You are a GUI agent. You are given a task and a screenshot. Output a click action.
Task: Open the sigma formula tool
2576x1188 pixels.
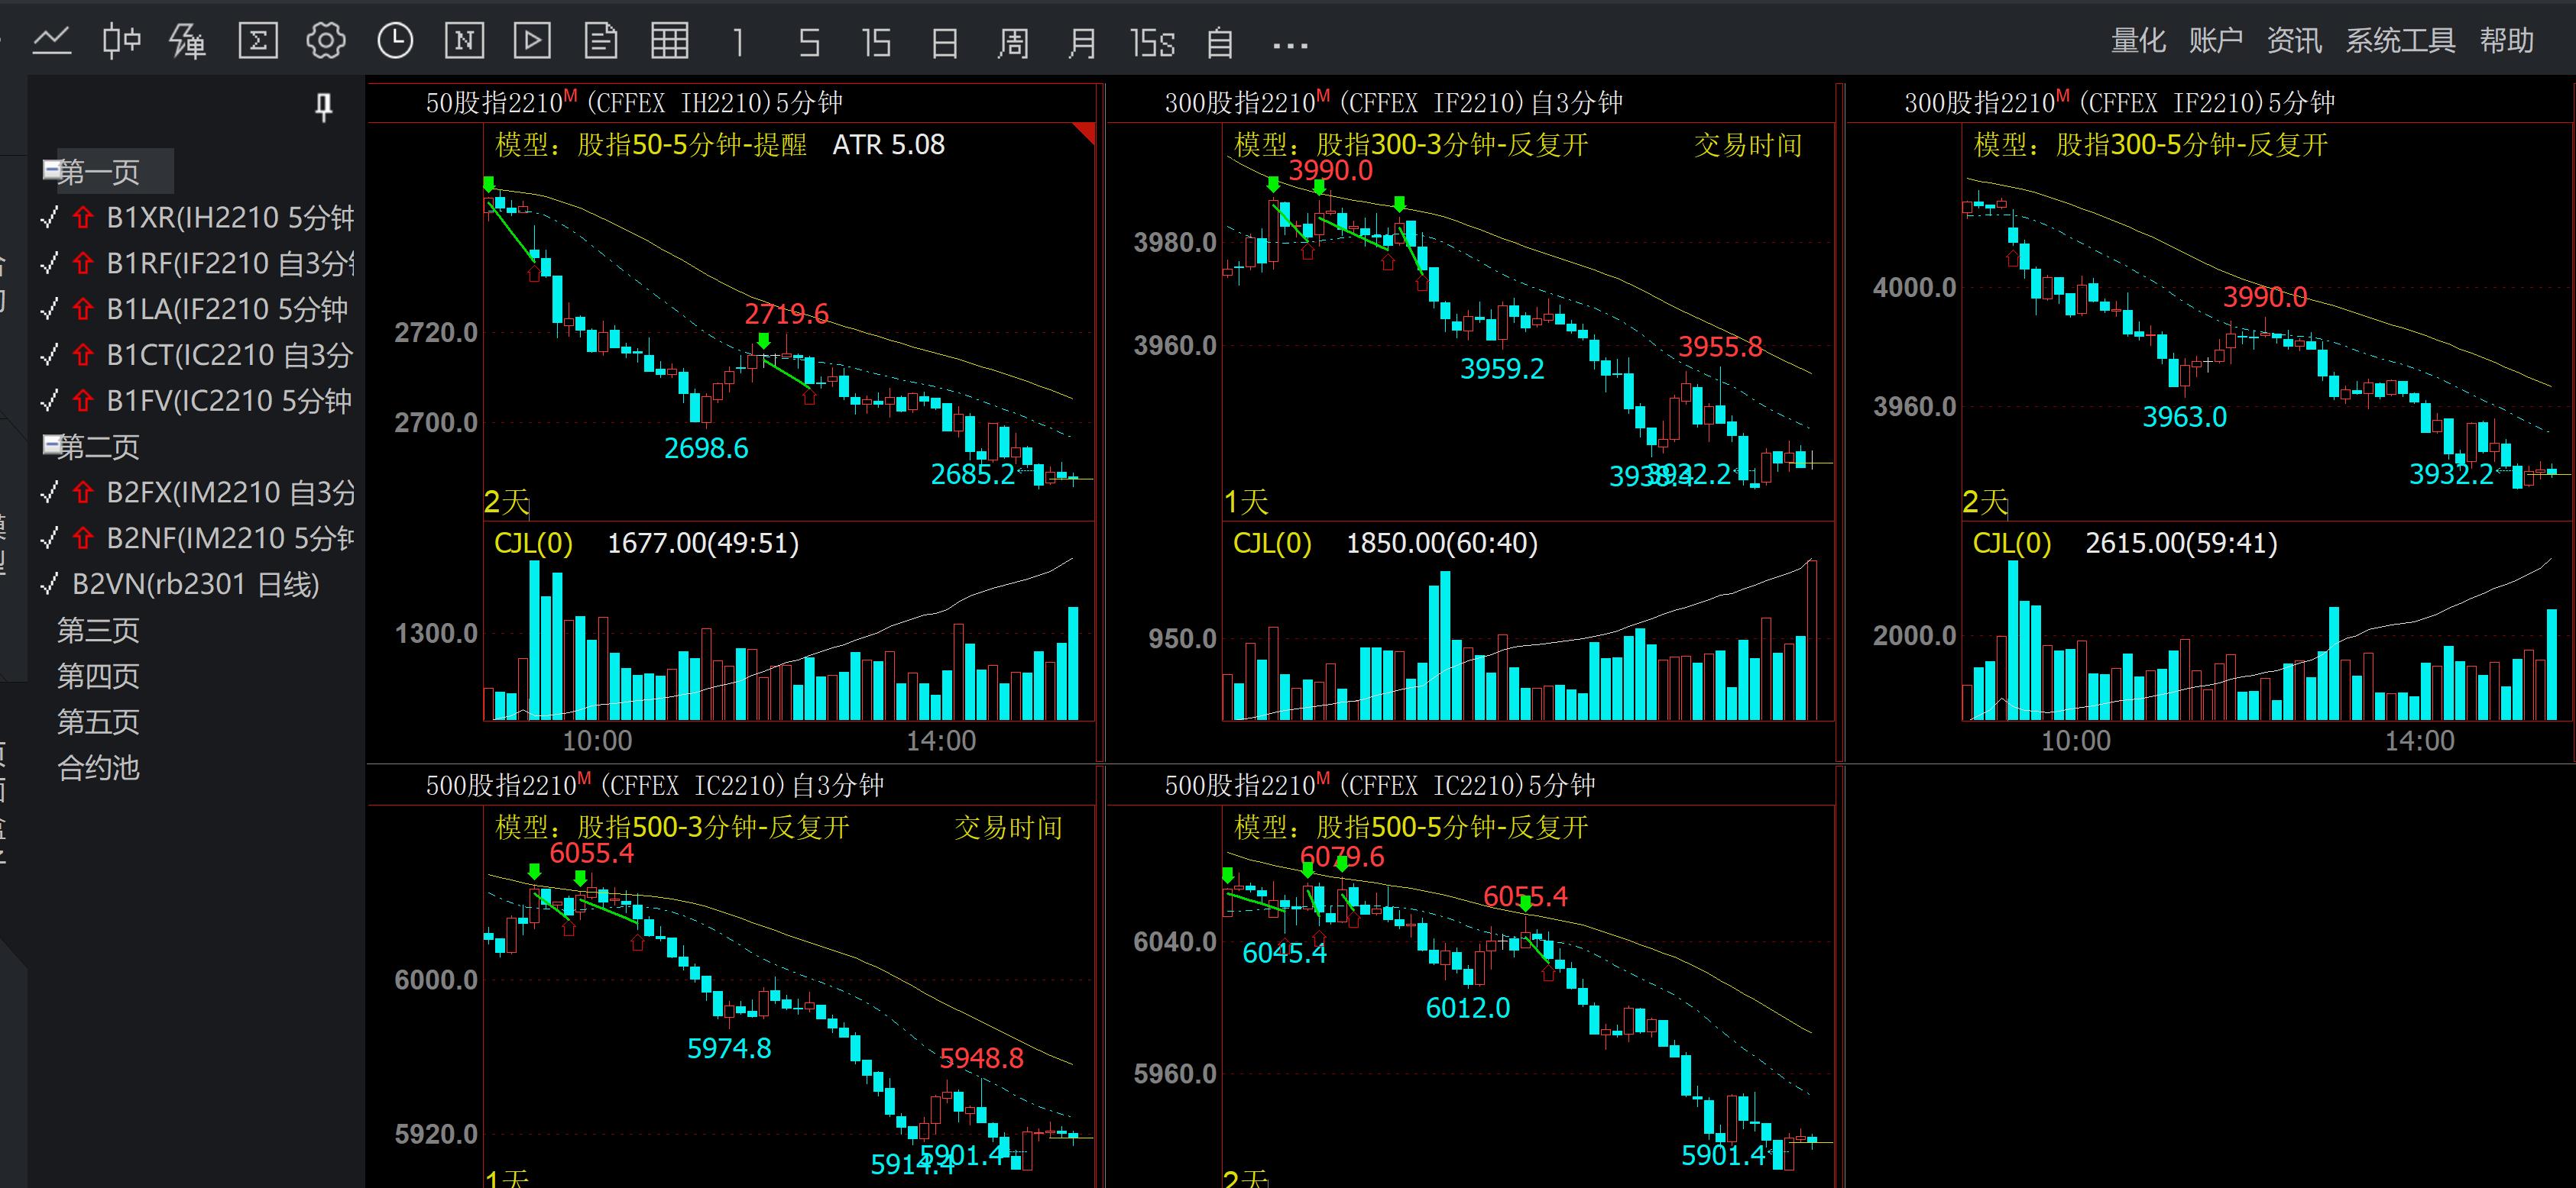click(257, 41)
